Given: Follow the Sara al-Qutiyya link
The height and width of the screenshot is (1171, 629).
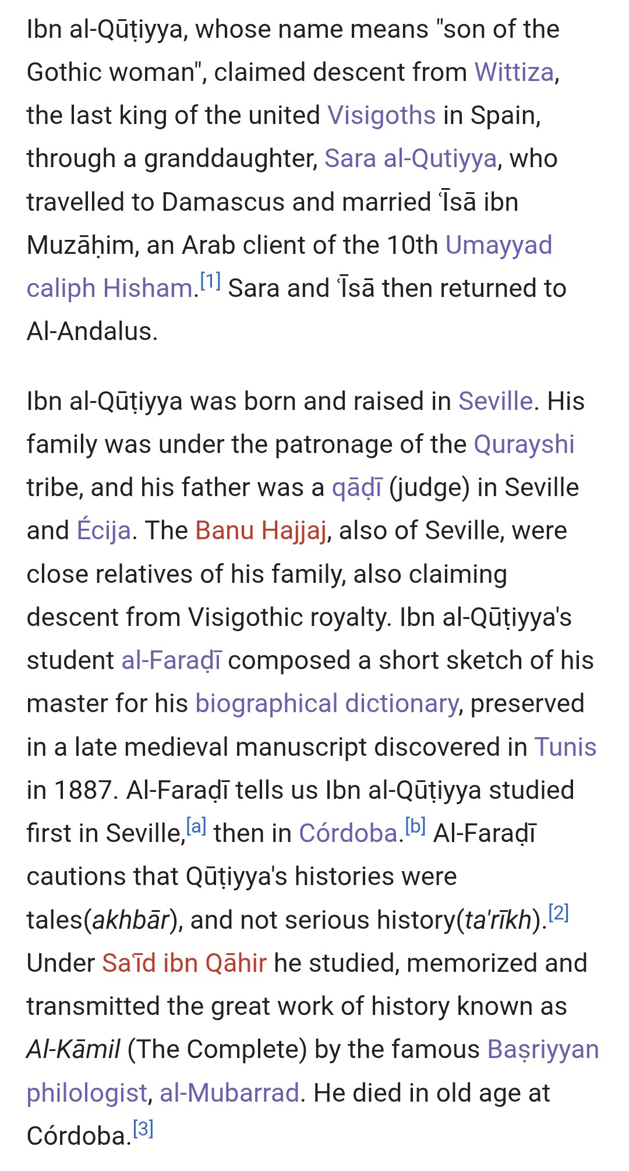Looking at the screenshot, I should point(411,159).
